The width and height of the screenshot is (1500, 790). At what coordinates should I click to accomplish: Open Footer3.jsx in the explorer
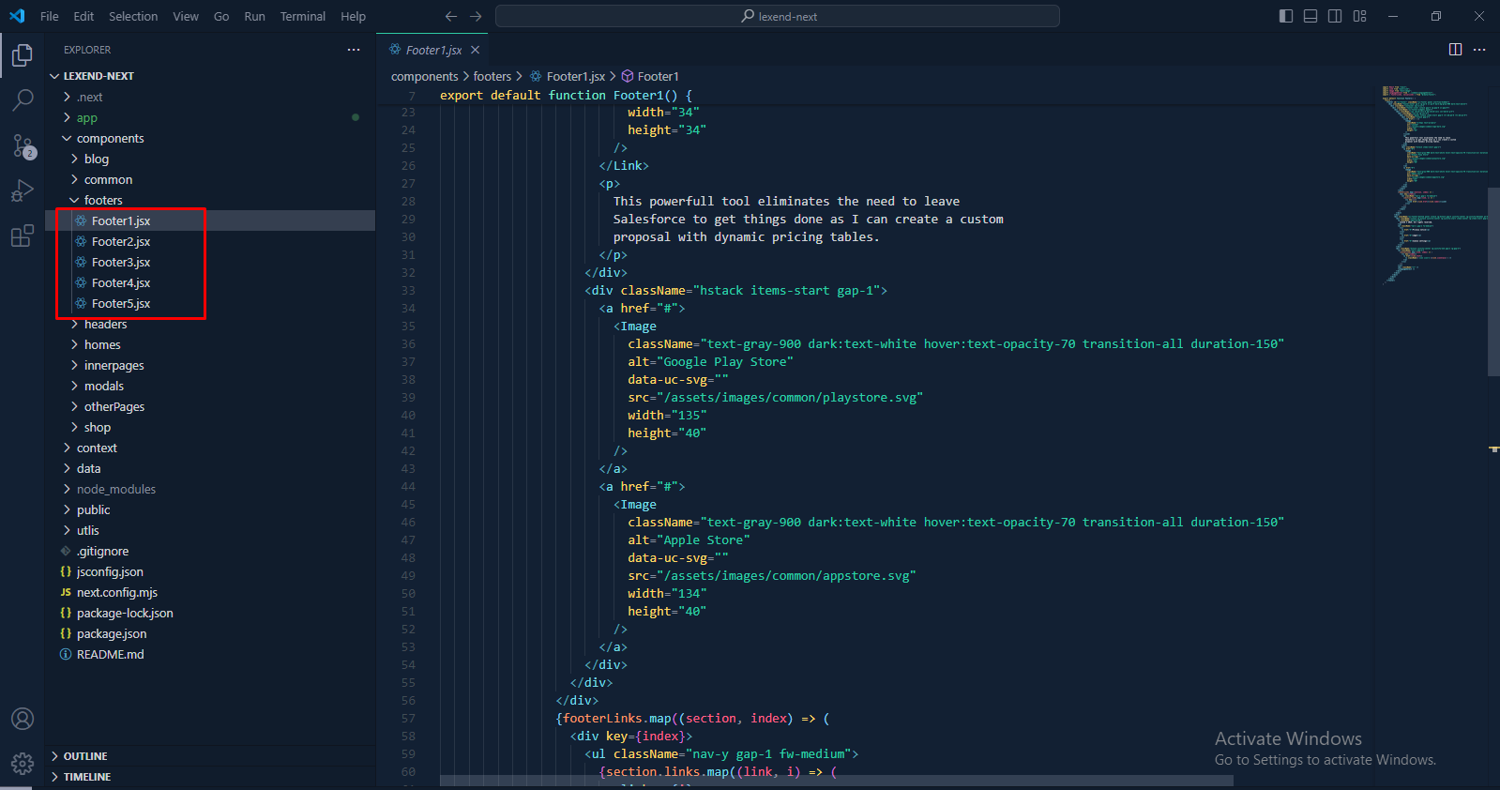[x=121, y=263]
